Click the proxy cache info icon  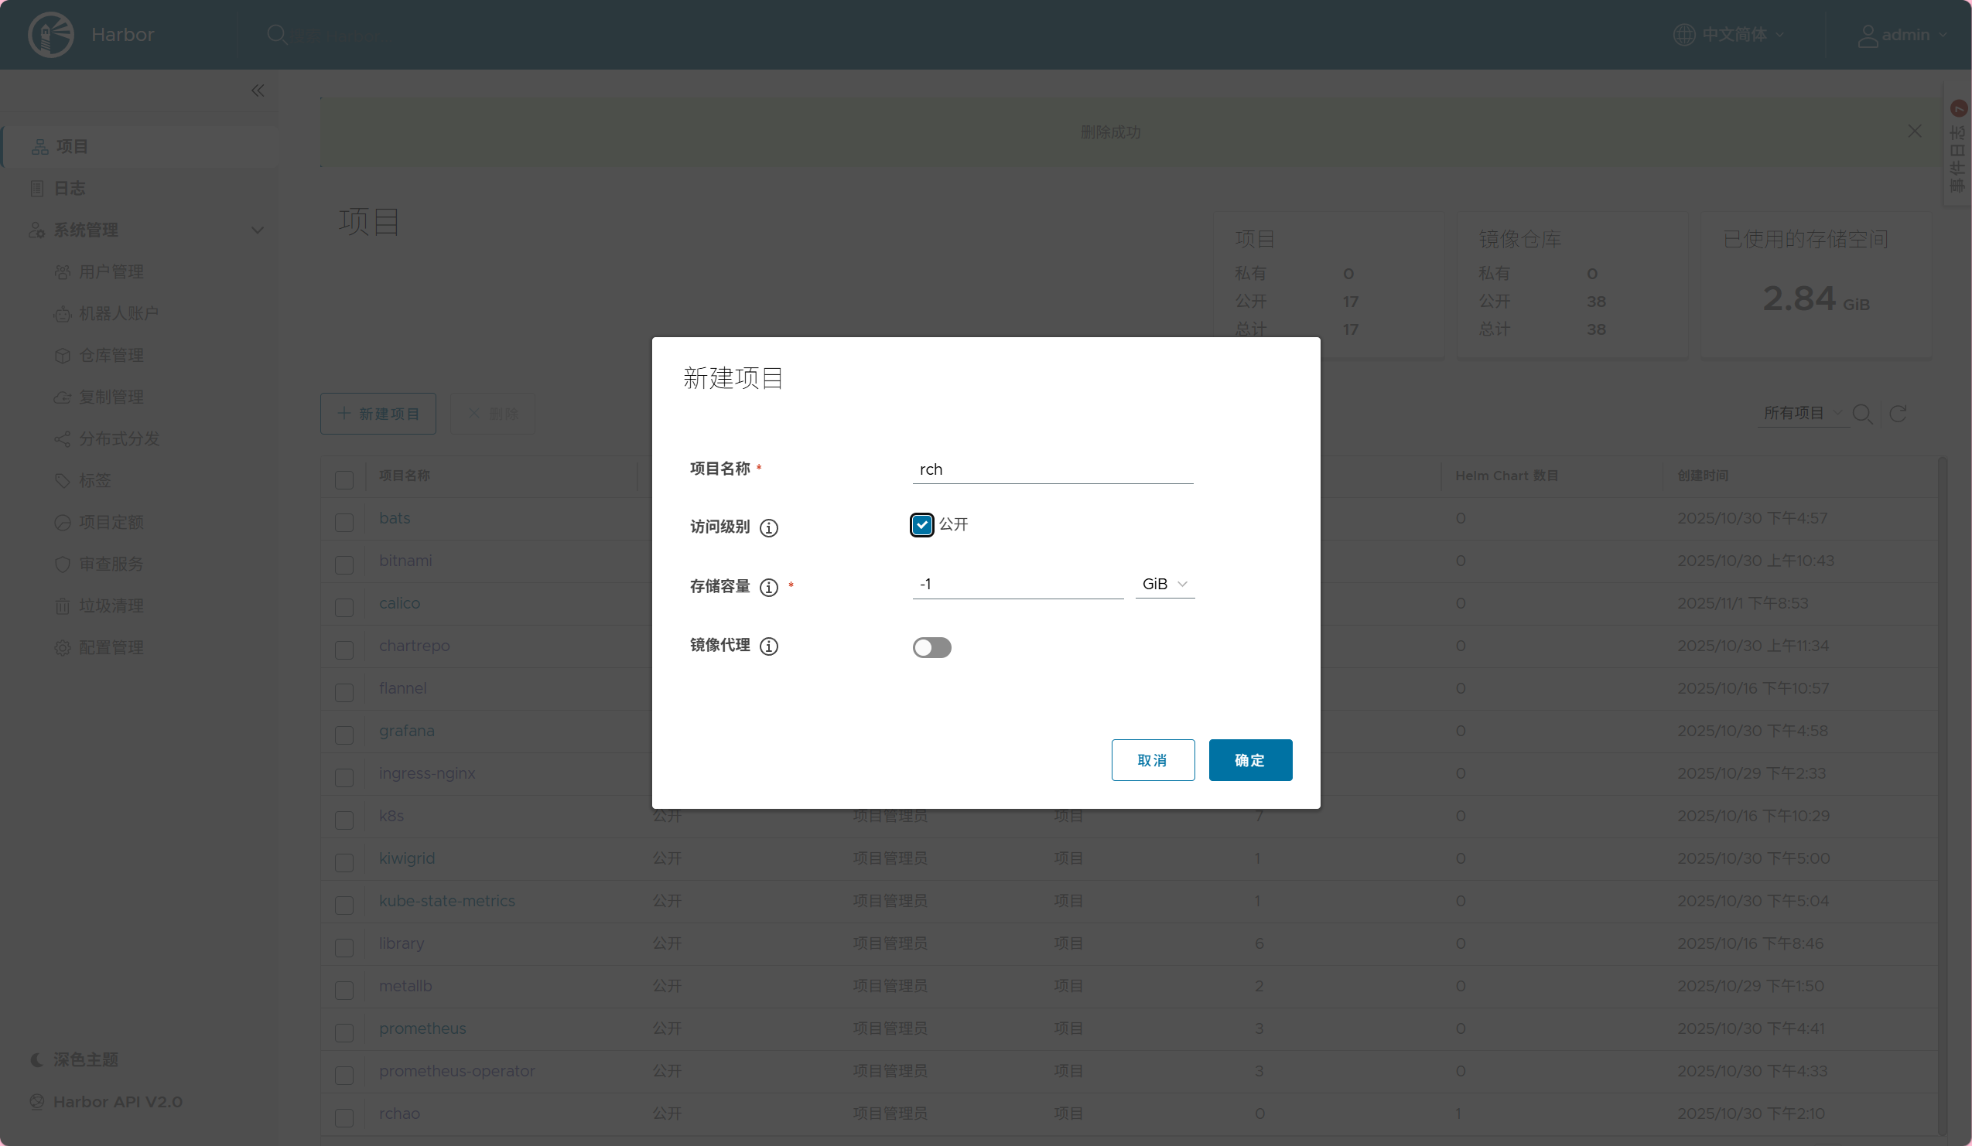click(x=768, y=646)
